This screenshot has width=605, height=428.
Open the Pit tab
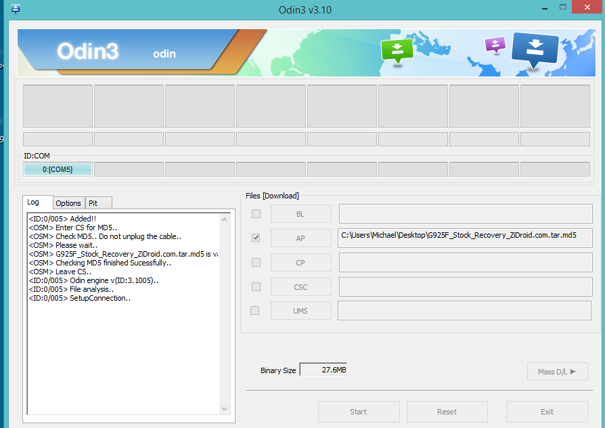coord(98,203)
